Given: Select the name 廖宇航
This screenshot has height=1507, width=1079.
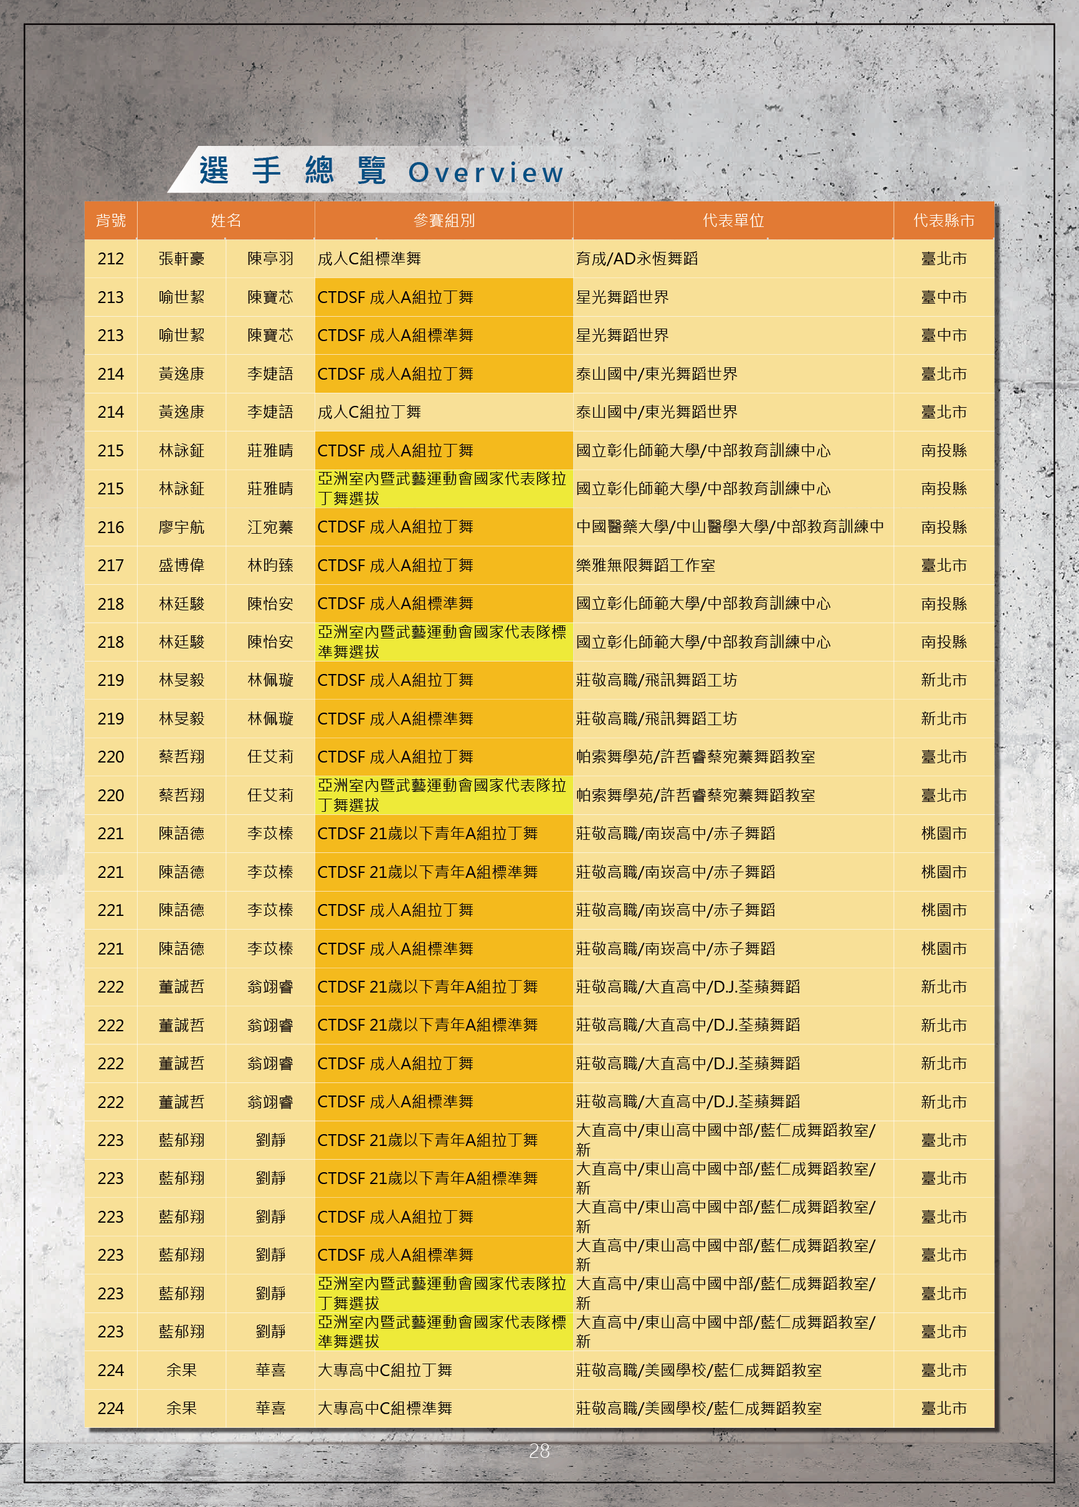Looking at the screenshot, I should click(181, 527).
